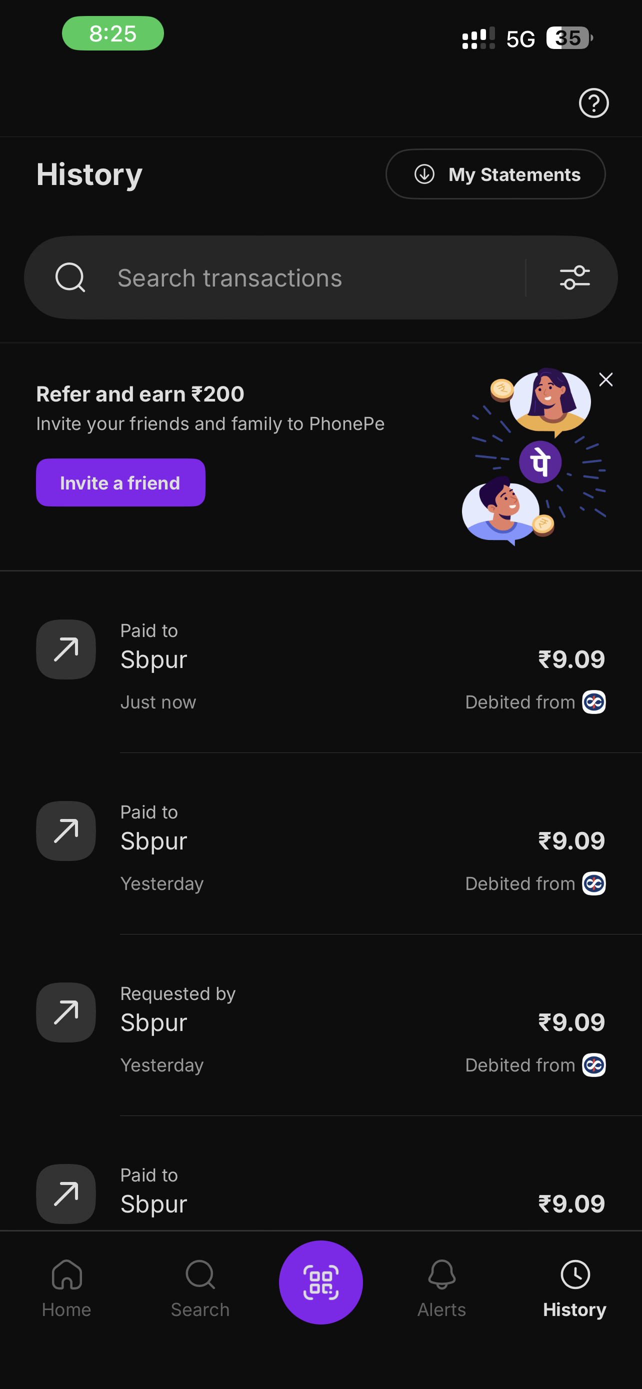Focus the Search transactions field
Image resolution: width=642 pixels, height=1389 pixels.
[x=312, y=277]
